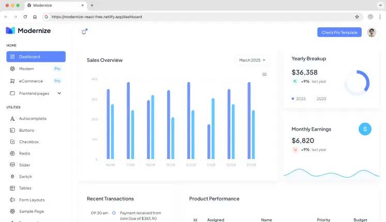Open a new browser tab
Image resolution: width=386 pixels, height=222 pixels.
point(92,5)
